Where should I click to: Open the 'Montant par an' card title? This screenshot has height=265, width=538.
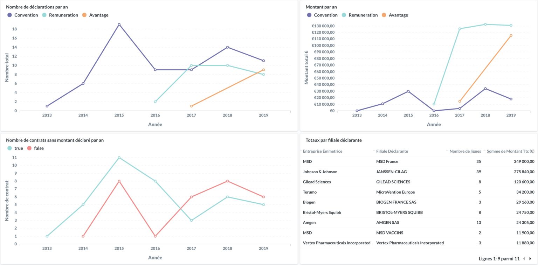(321, 7)
